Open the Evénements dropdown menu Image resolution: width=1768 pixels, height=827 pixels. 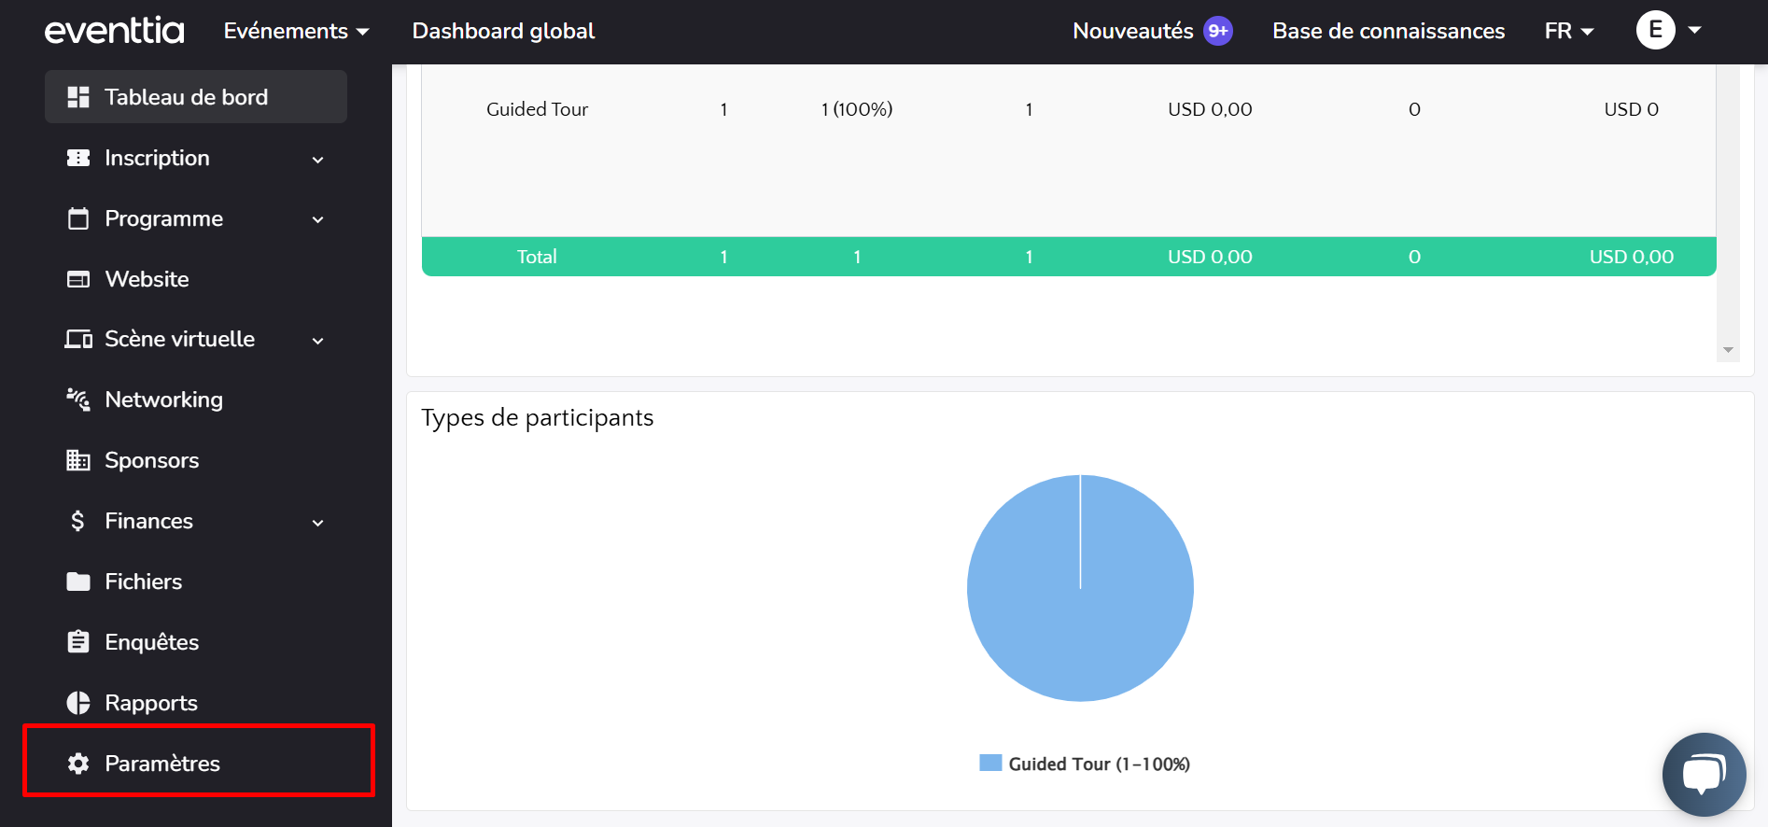(296, 31)
